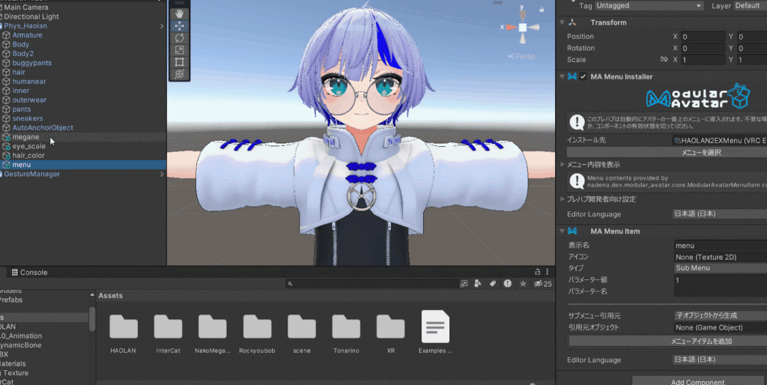Select the Move tool in scene toolbar

click(180, 26)
